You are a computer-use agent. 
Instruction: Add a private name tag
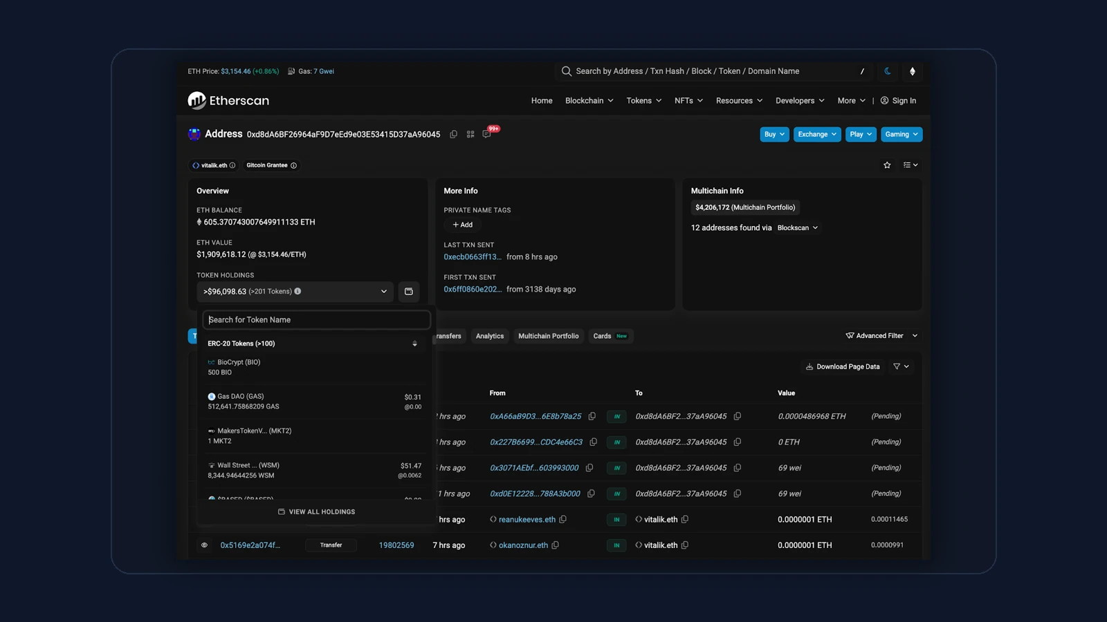462,225
